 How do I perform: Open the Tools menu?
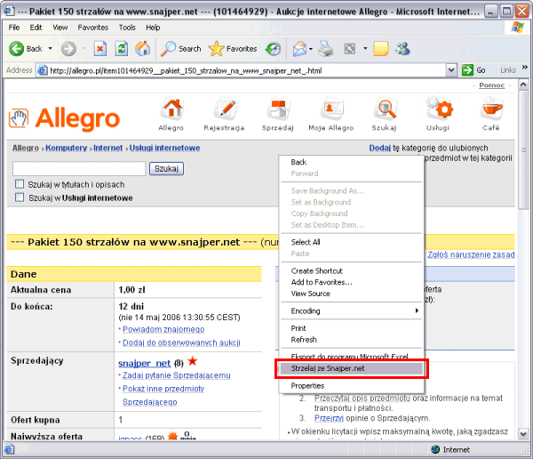click(127, 28)
